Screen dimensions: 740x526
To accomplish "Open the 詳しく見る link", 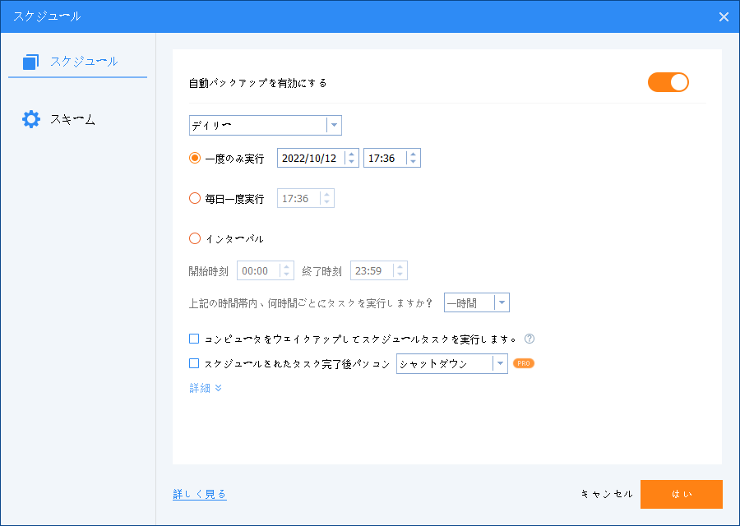I will [200, 494].
